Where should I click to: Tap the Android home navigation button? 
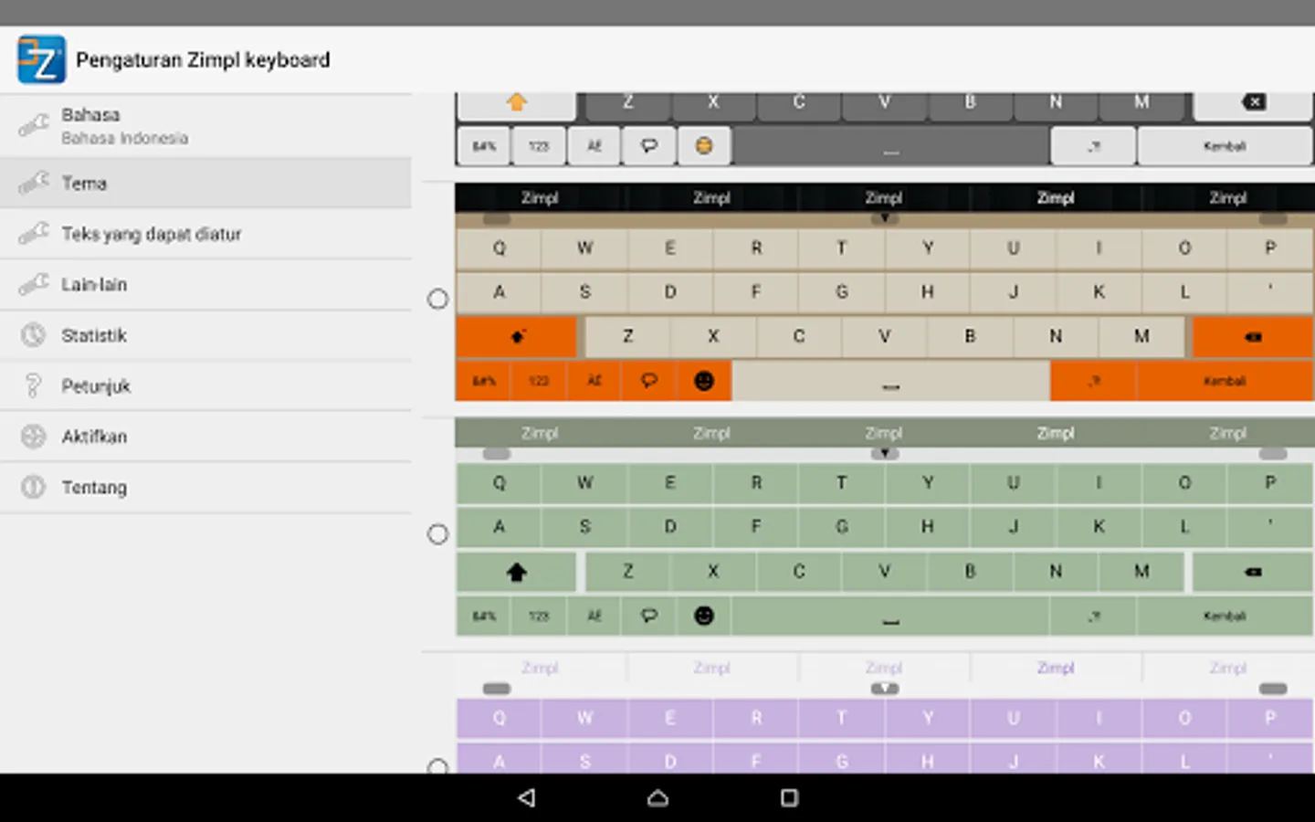(x=657, y=797)
